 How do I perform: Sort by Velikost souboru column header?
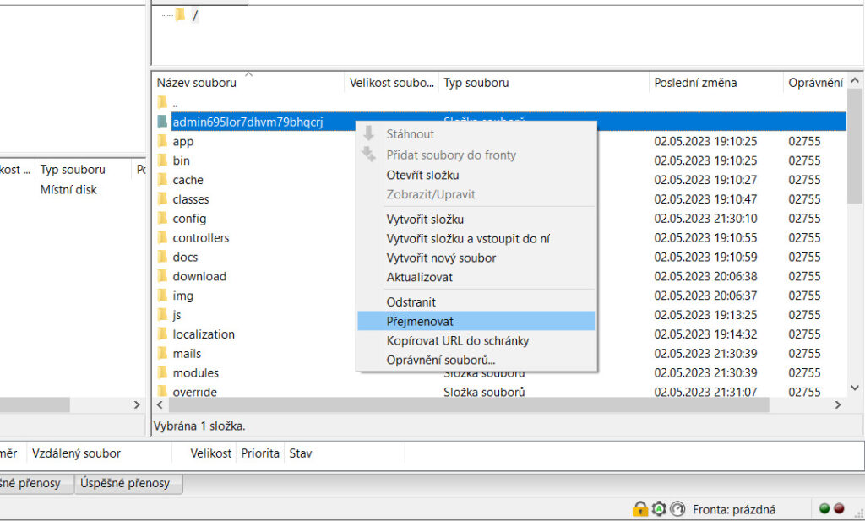coord(392,83)
